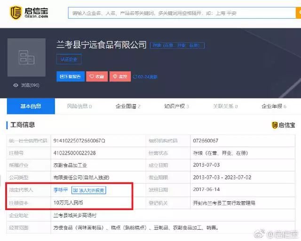Click the 监控 button
Image resolution: width=301 pixels, height=241 pixels.
click(120, 76)
